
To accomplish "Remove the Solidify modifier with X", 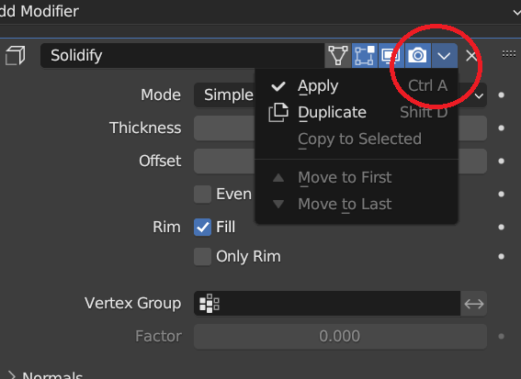I will pos(471,56).
